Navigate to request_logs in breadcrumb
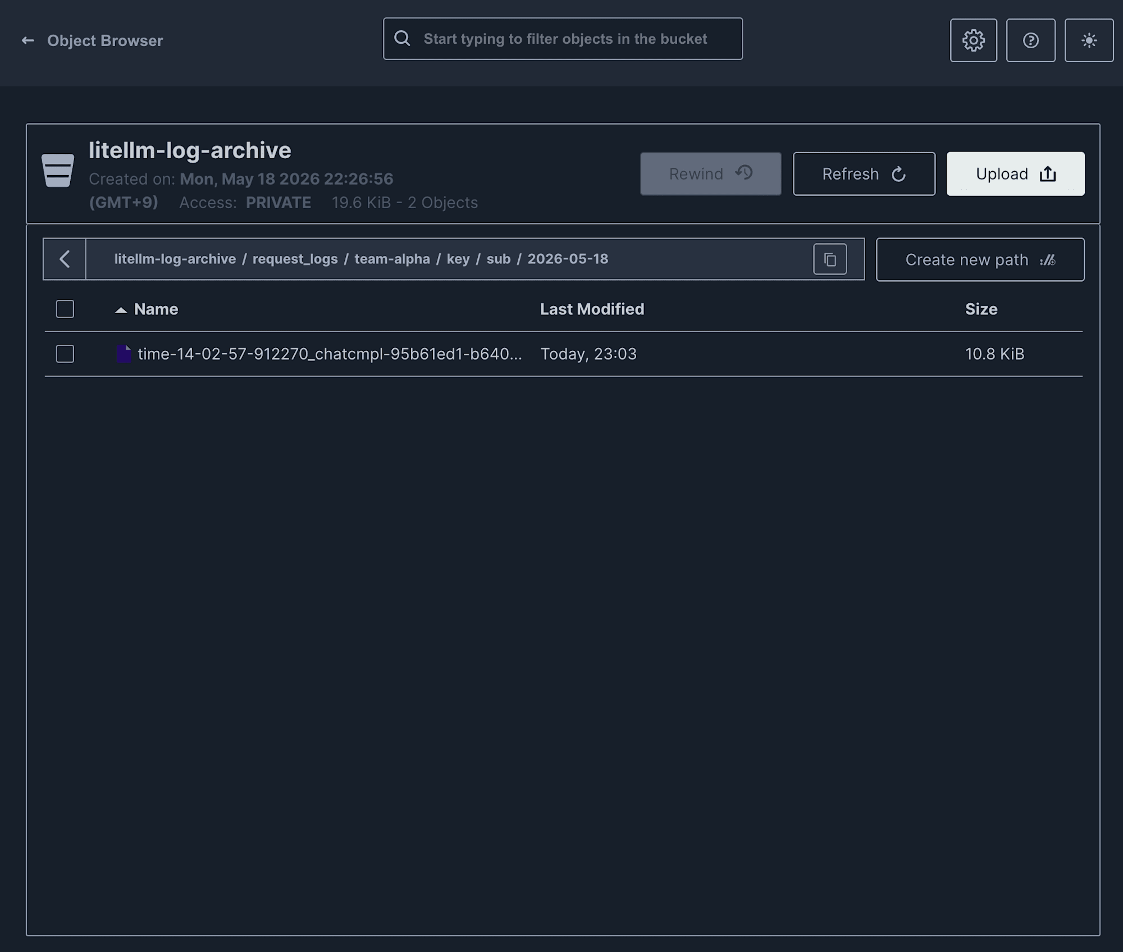The height and width of the screenshot is (952, 1123). click(x=295, y=259)
